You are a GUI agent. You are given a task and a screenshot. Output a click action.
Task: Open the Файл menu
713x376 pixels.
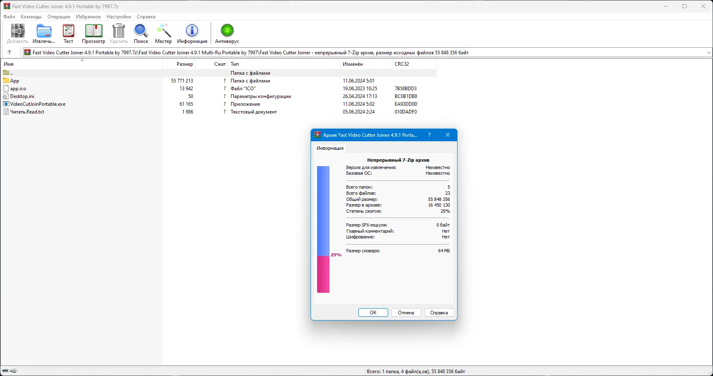[x=9, y=17]
